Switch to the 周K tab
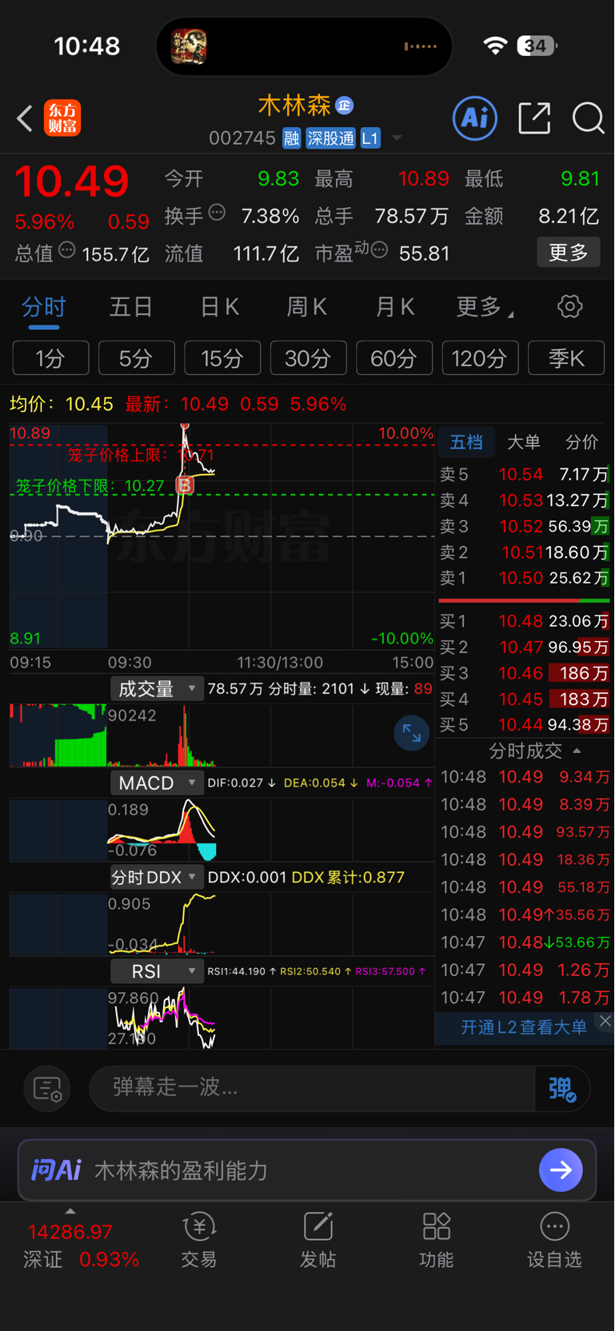615x1331 pixels. point(306,306)
